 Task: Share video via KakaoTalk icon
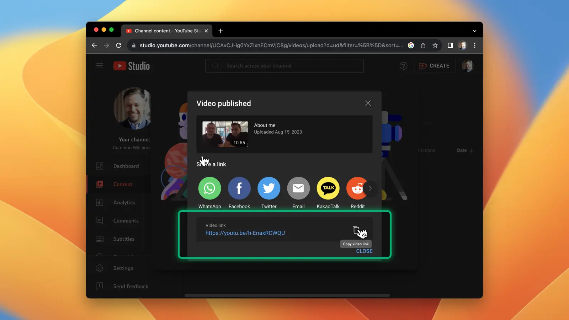coord(328,188)
